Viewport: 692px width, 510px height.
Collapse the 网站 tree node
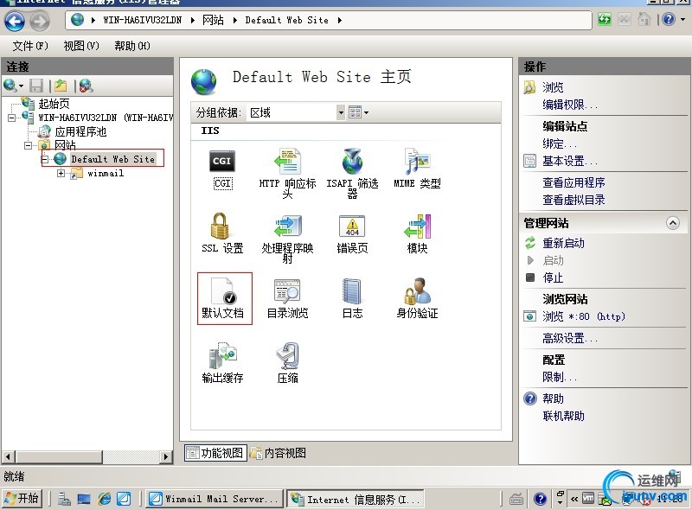tap(28, 145)
